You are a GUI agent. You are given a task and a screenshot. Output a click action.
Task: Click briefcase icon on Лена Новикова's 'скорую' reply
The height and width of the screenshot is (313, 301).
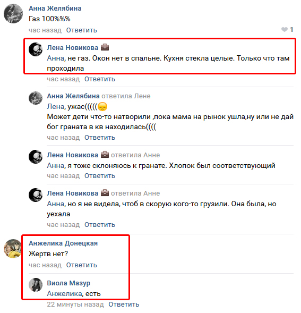105,193
